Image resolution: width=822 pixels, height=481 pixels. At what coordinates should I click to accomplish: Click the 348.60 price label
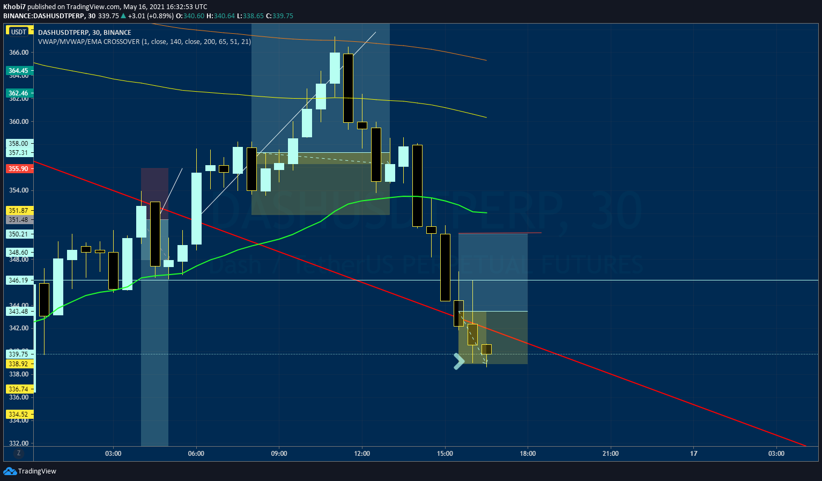click(x=19, y=252)
